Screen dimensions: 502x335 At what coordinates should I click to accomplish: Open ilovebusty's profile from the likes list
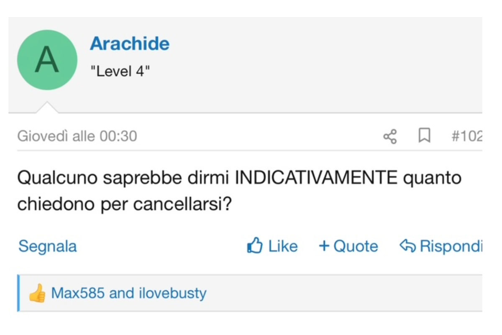pos(173,294)
